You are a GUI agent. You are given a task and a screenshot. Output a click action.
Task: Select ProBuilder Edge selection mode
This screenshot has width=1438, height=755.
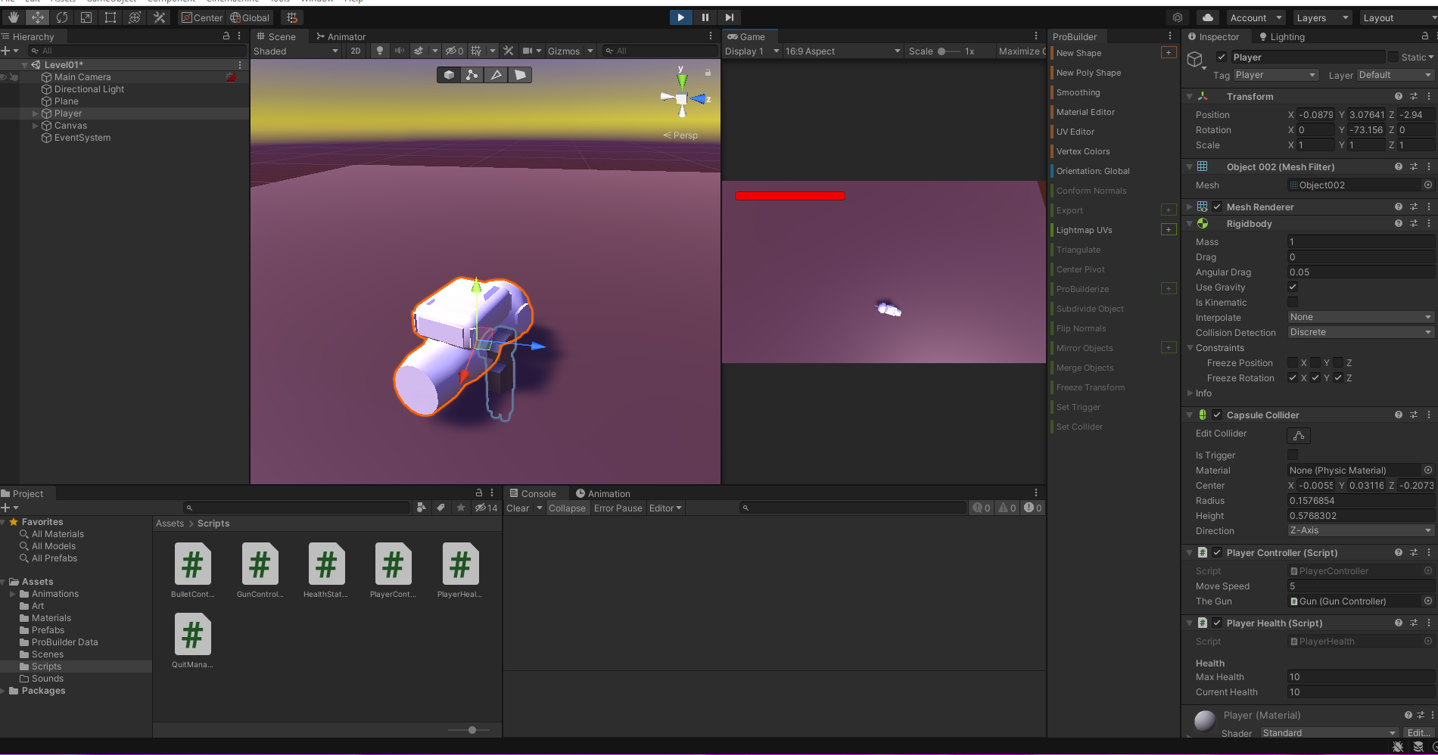[496, 75]
